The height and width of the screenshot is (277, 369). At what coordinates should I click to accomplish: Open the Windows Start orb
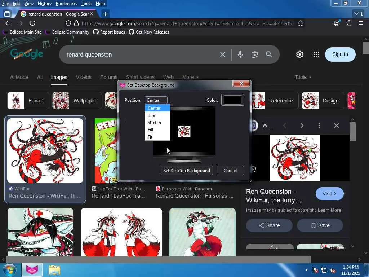click(x=10, y=270)
